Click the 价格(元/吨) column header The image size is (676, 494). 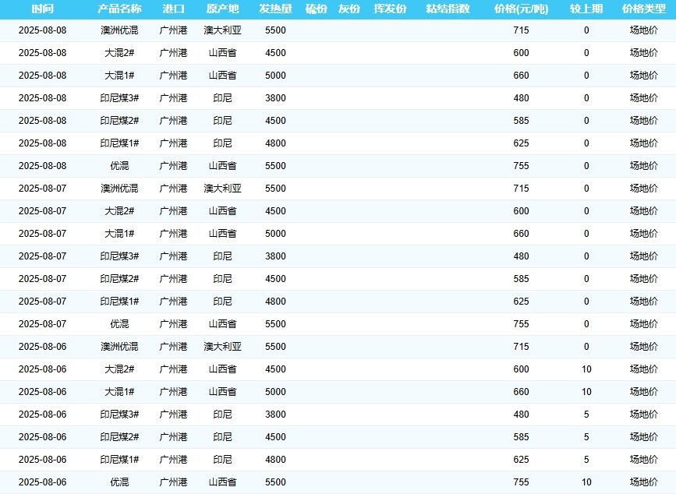click(x=521, y=9)
